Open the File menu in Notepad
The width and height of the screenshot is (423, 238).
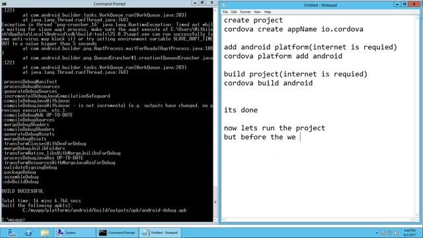click(225, 12)
